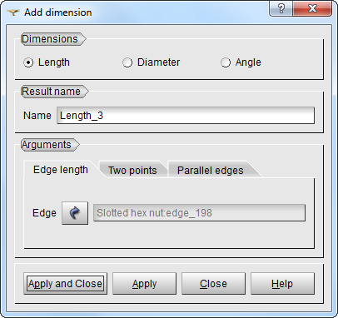Choose the Diameter dimension option
This screenshot has width=338, height=318.
point(127,62)
